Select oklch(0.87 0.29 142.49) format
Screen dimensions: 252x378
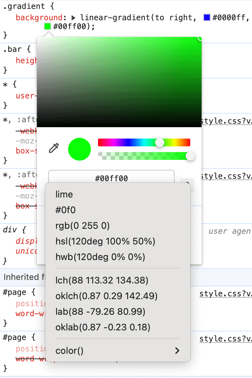click(x=118, y=296)
